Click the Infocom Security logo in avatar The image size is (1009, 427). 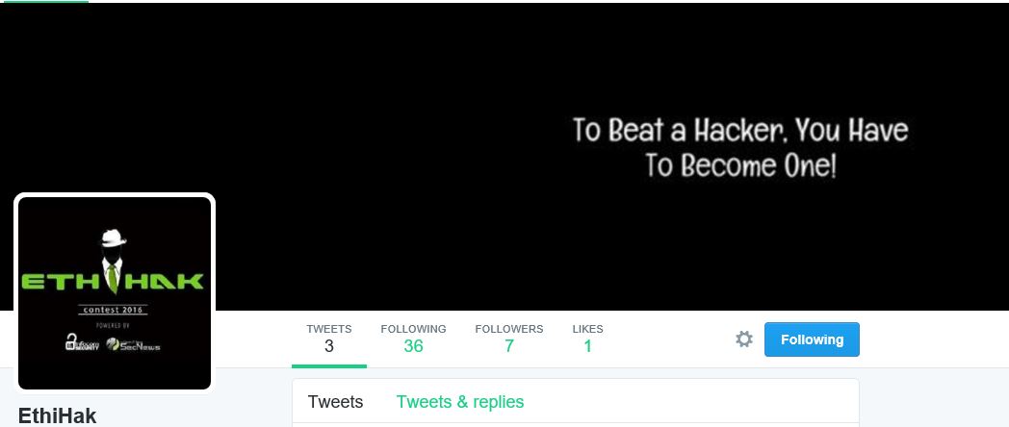[81, 342]
